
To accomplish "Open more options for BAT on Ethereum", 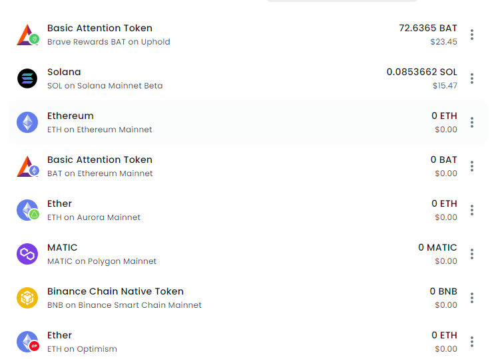I will tap(472, 166).
